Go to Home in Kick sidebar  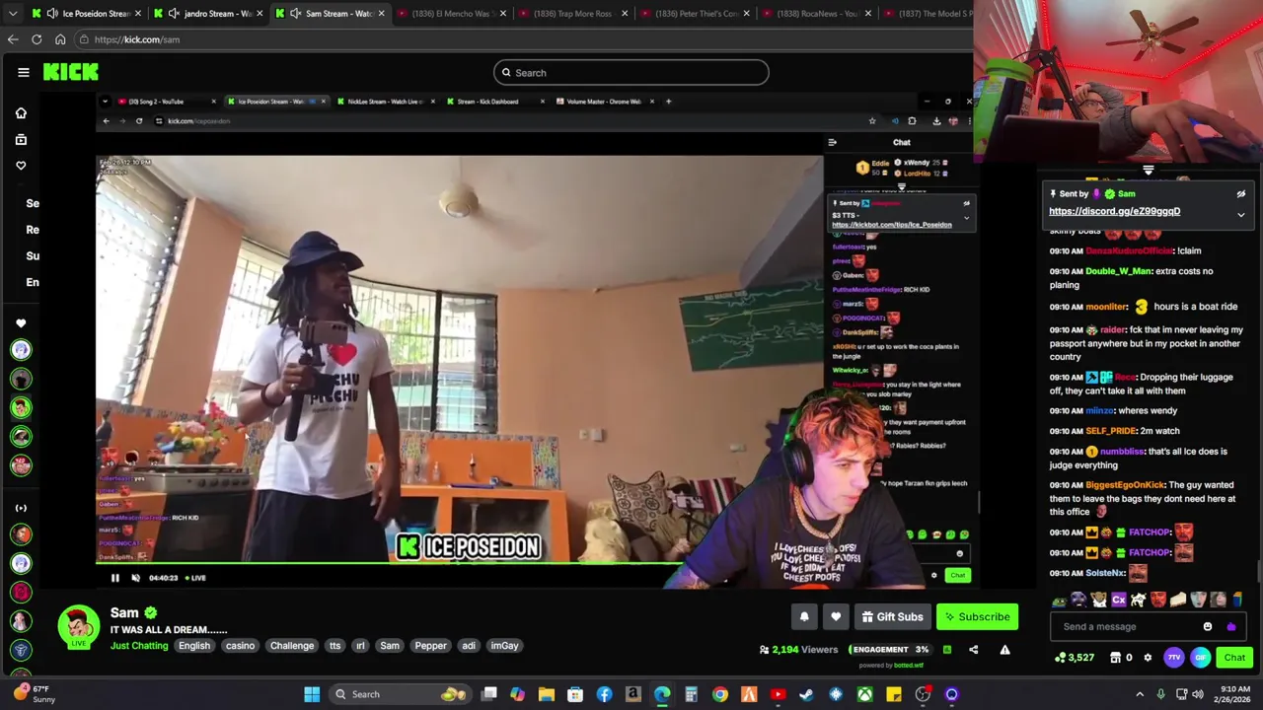(21, 113)
